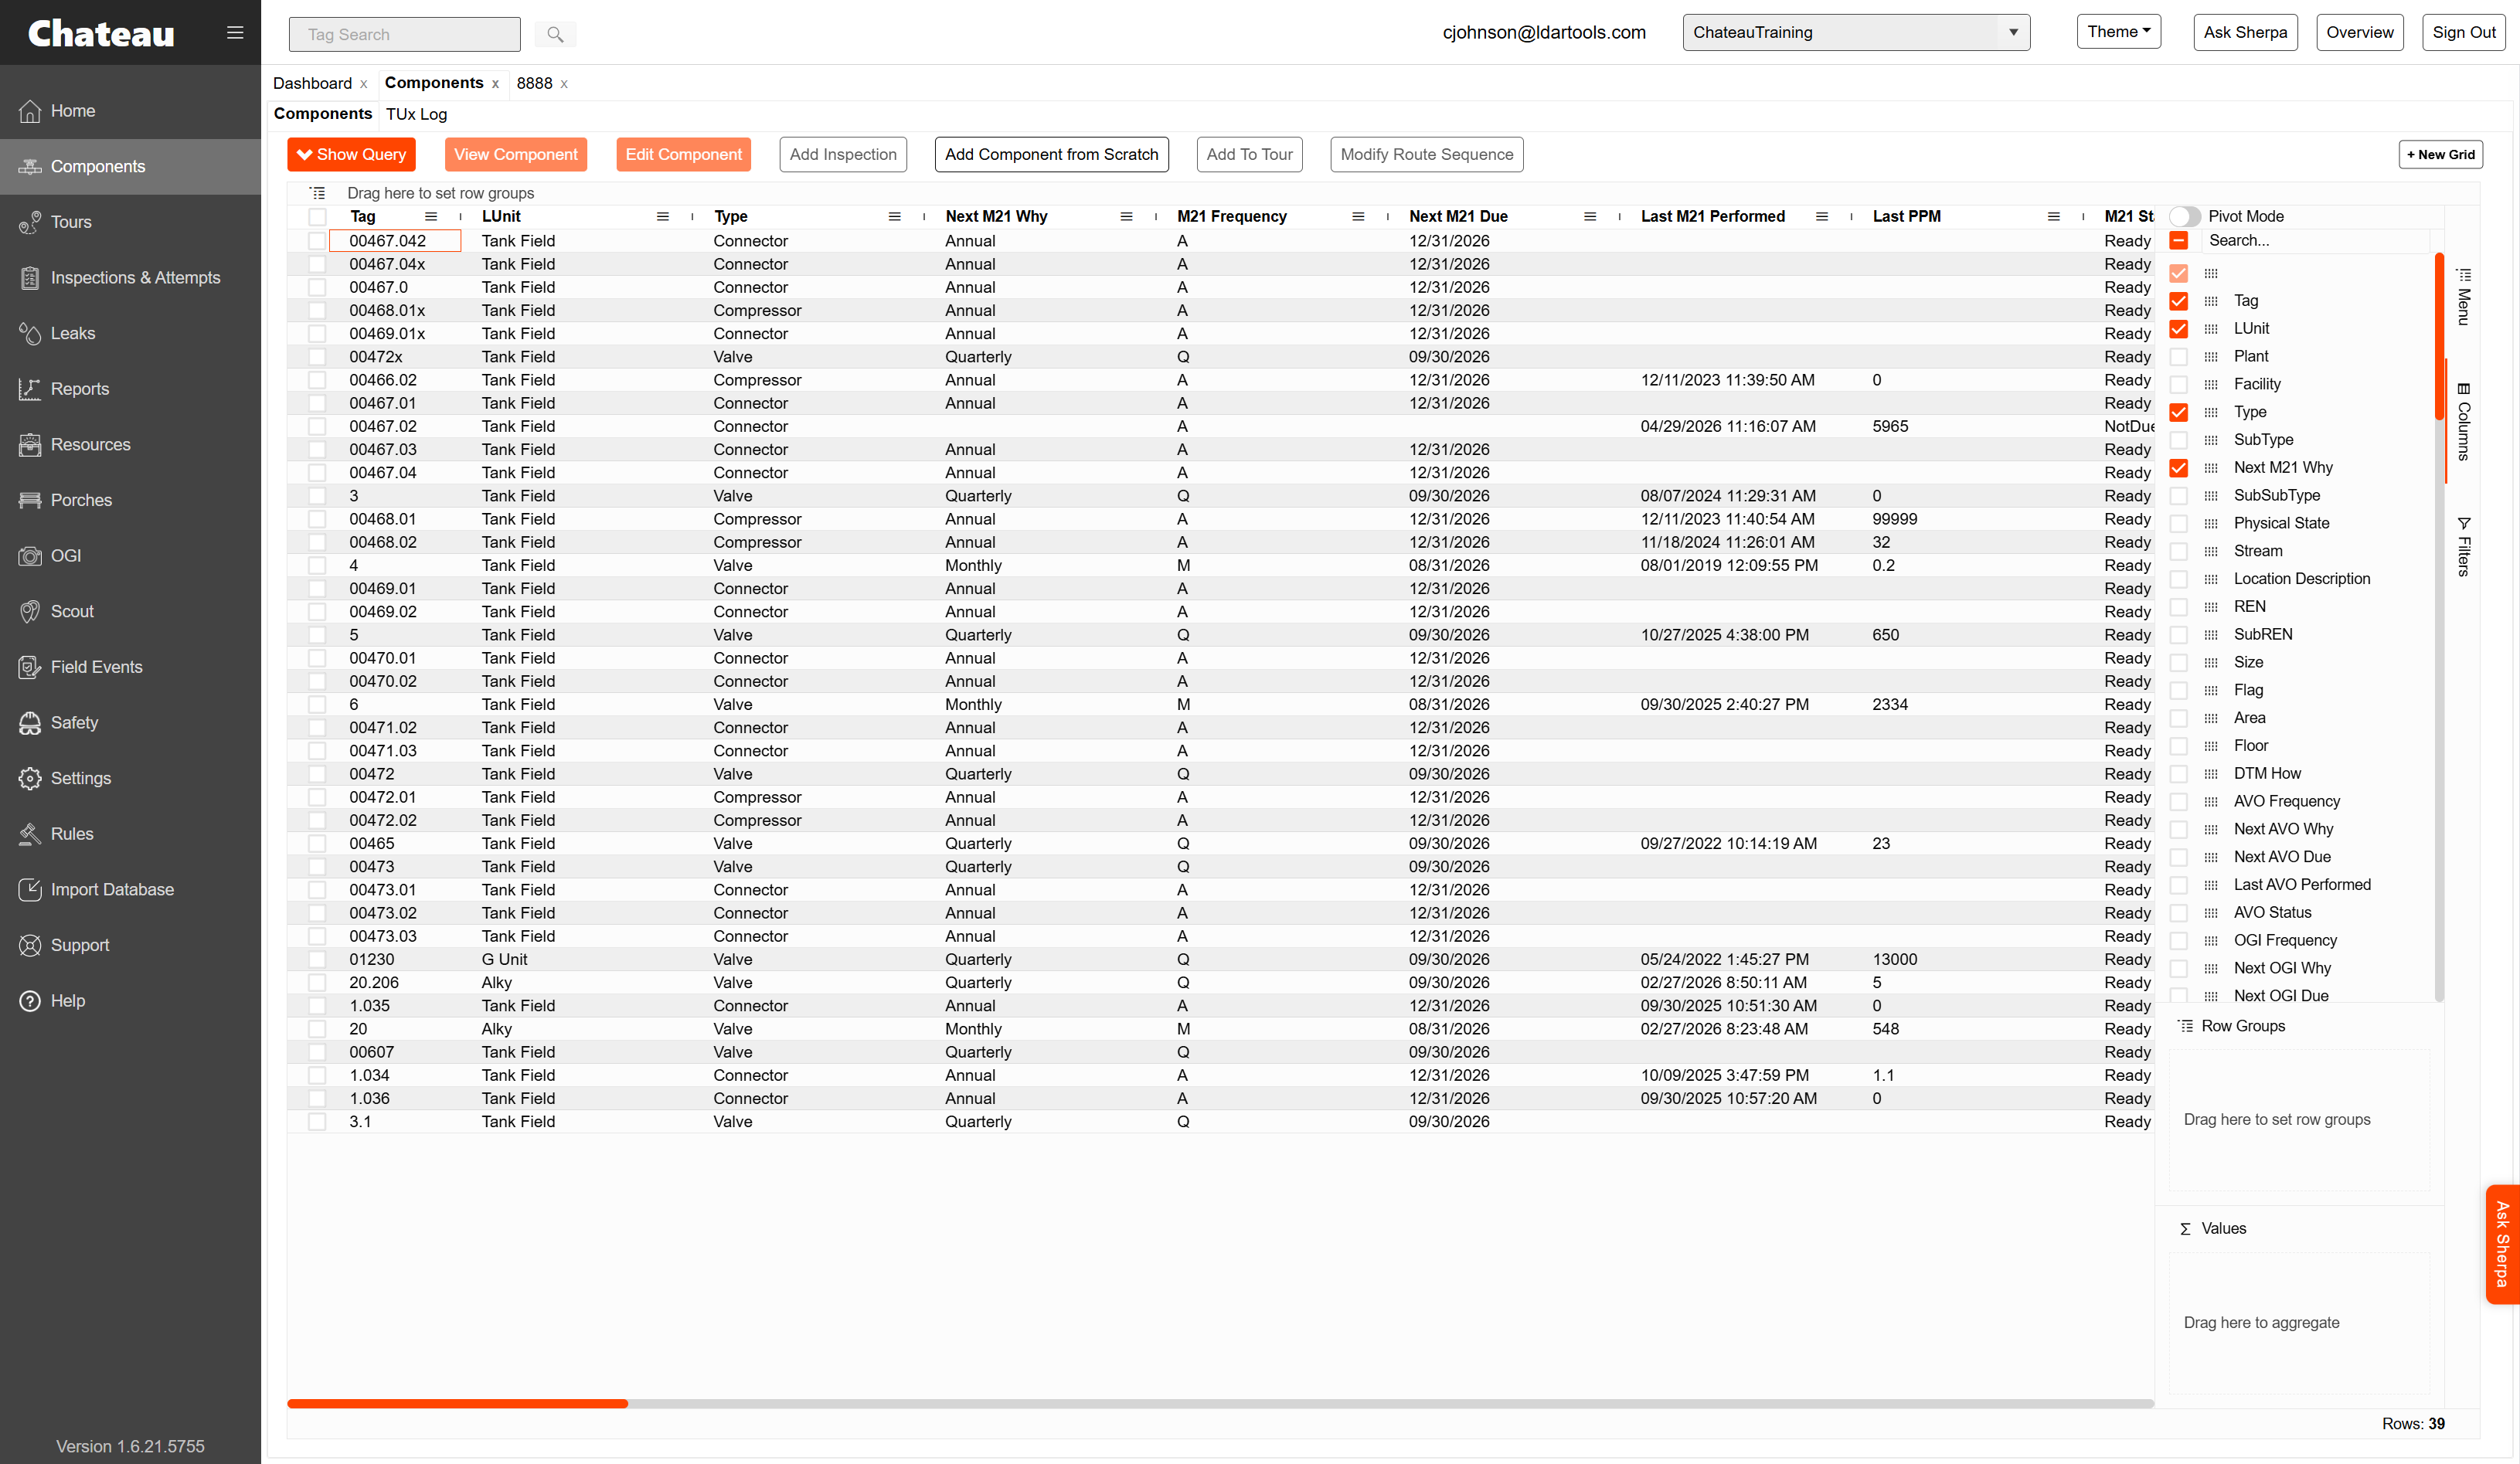
Task: Open the Type column header menu icon
Action: click(x=895, y=217)
